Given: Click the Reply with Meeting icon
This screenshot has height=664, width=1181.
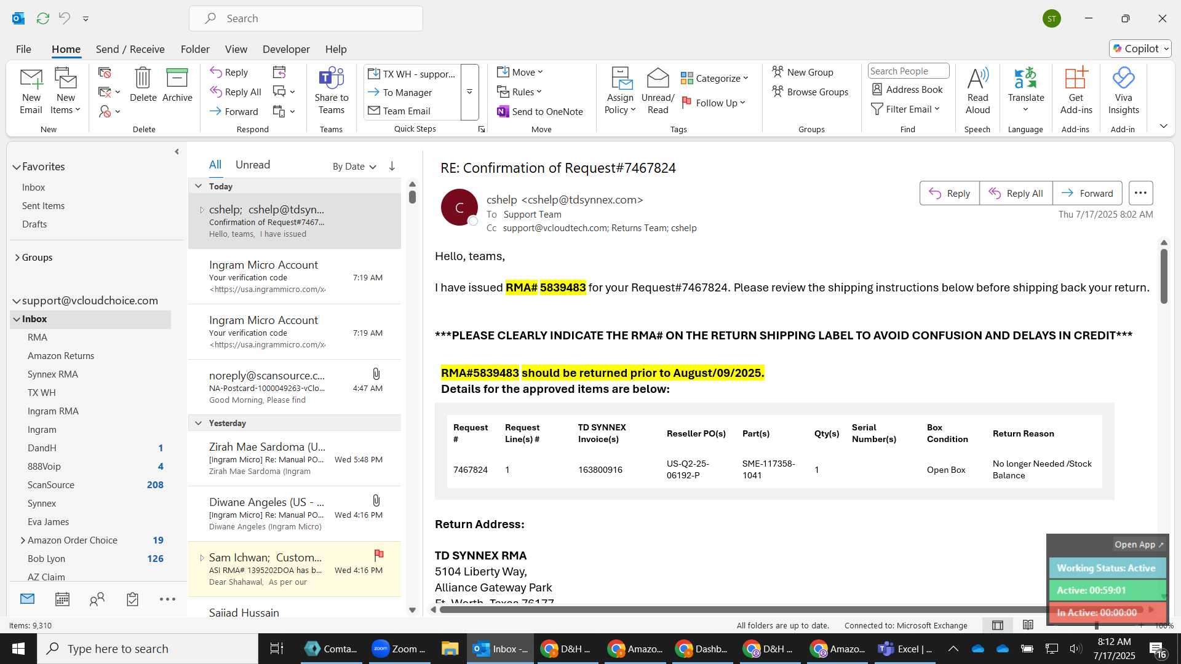Looking at the screenshot, I should pos(279,73).
